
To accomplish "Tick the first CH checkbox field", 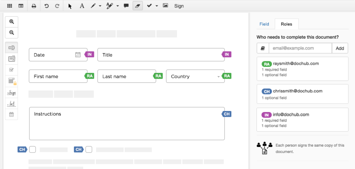I will point(33,149).
